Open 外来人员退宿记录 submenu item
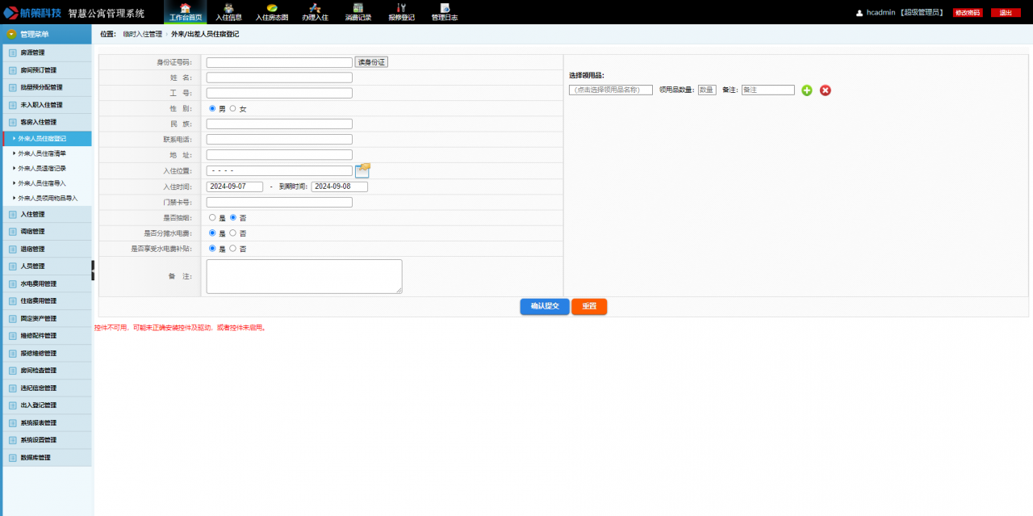Screen dimensions: 1033x516 tap(42, 168)
